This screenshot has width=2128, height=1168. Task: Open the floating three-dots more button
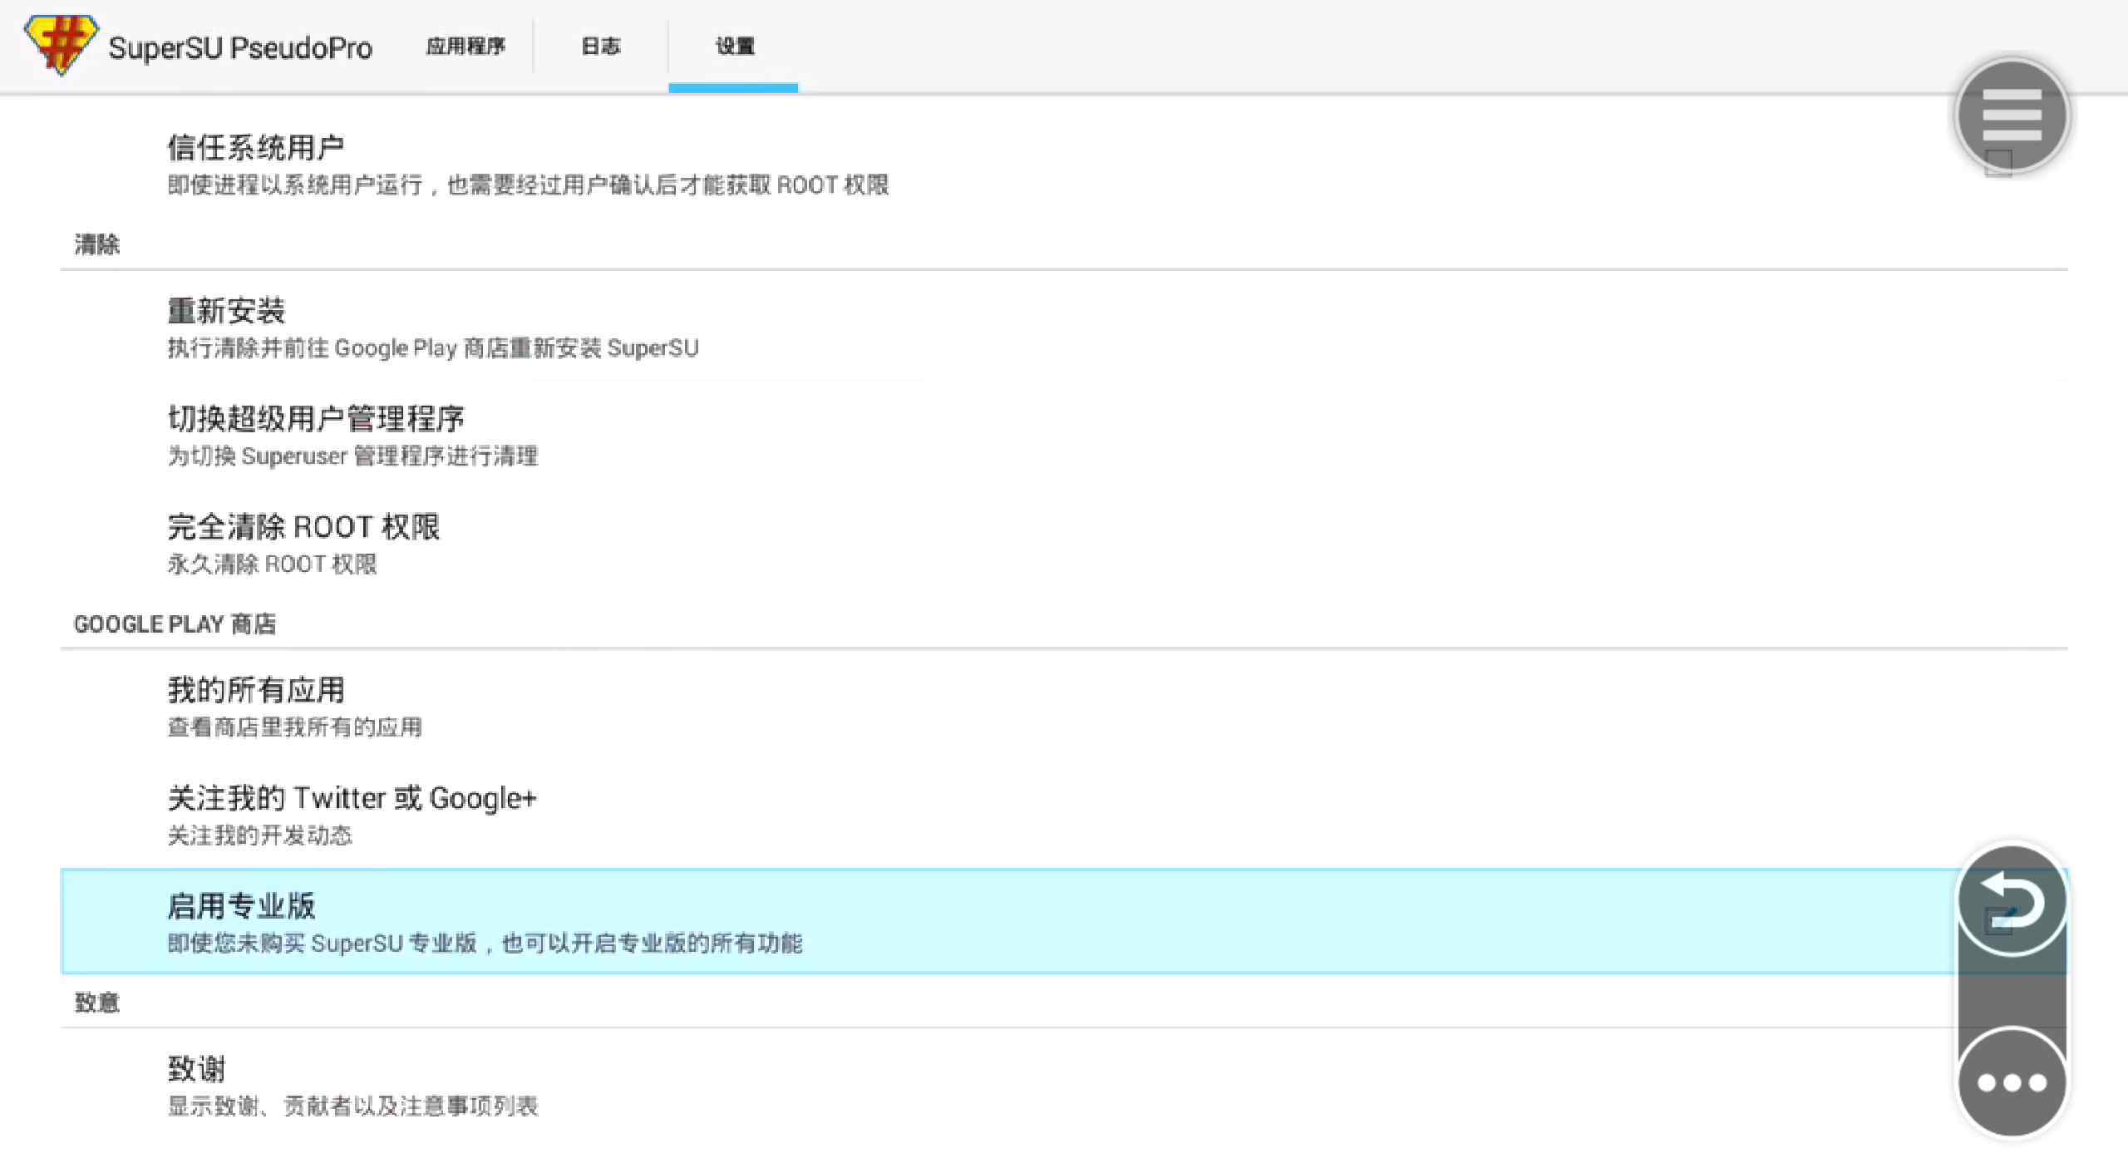2012,1082
